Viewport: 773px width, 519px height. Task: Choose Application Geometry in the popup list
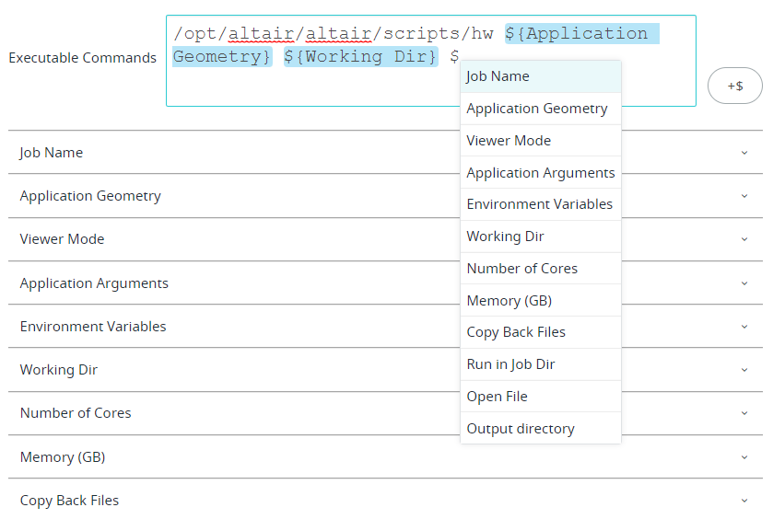coord(540,109)
